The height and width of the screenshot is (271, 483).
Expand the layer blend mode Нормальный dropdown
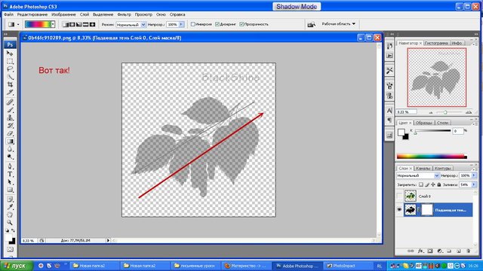[417, 175]
